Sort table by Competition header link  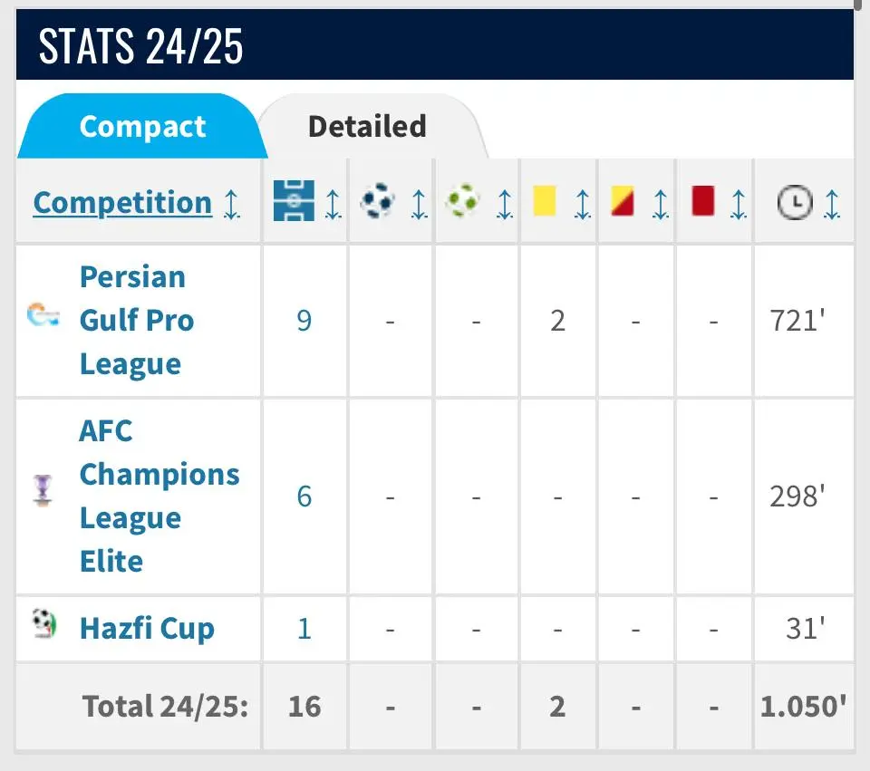point(122,203)
